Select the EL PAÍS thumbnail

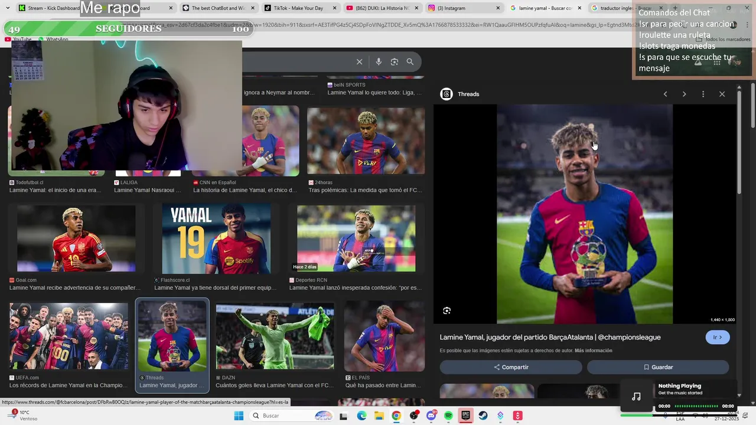[384, 336]
